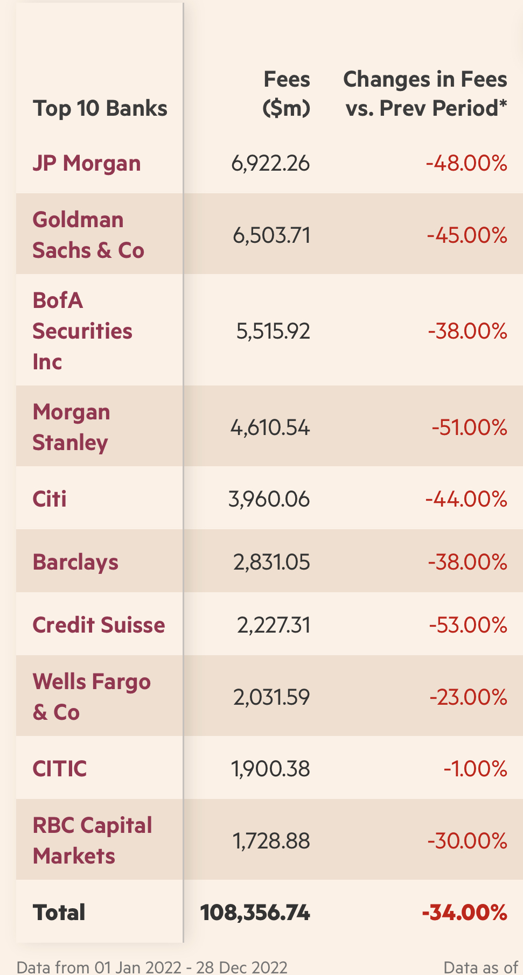Open the CITIC bank link
This screenshot has width=523, height=975.
pos(60,768)
